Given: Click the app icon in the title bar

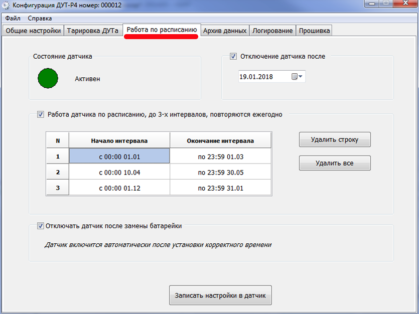Looking at the screenshot, I should coord(6,5).
